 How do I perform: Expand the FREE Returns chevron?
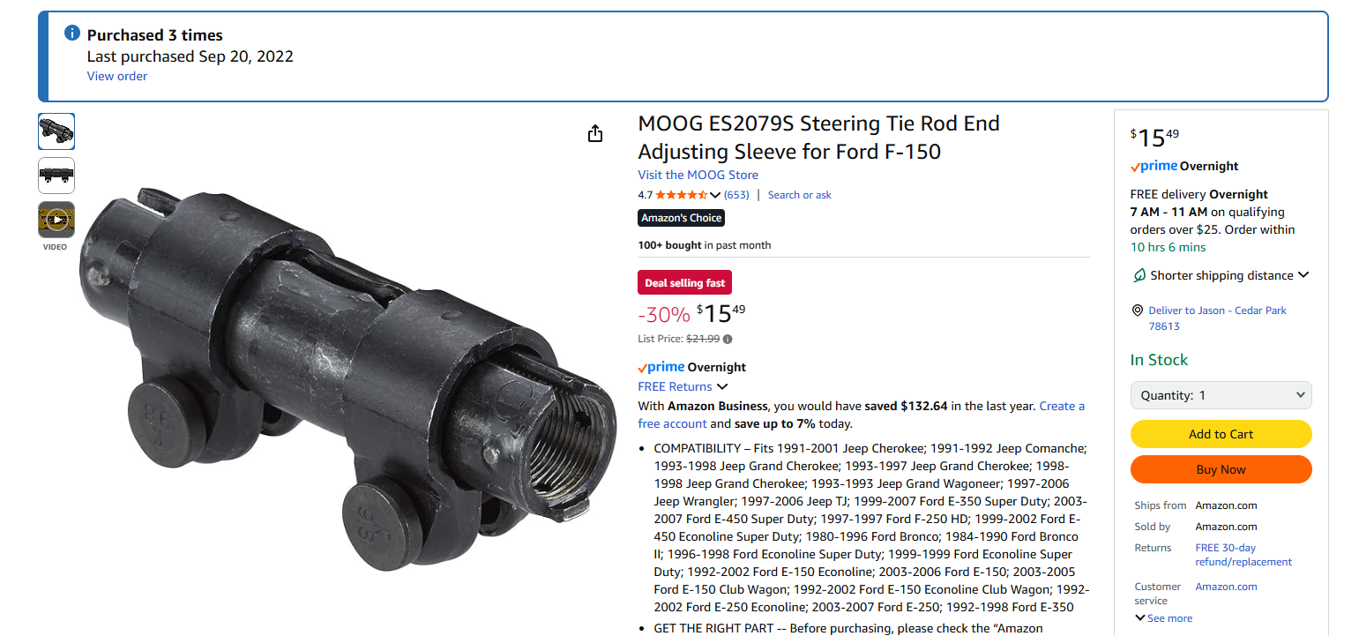click(x=722, y=386)
